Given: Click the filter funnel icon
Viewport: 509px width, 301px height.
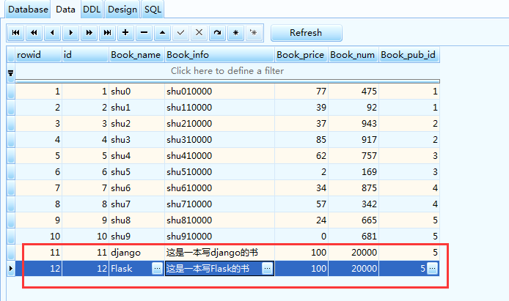Looking at the screenshot, I should pyautogui.click(x=11, y=74).
